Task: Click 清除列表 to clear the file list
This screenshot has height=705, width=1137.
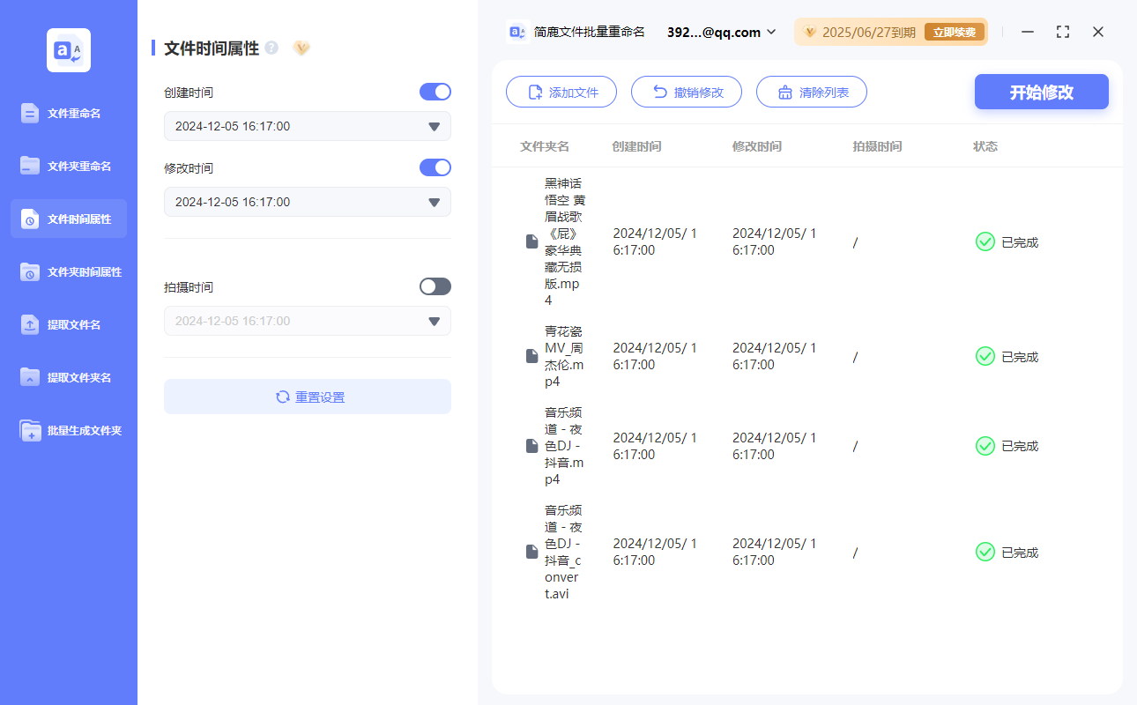Action: [811, 92]
